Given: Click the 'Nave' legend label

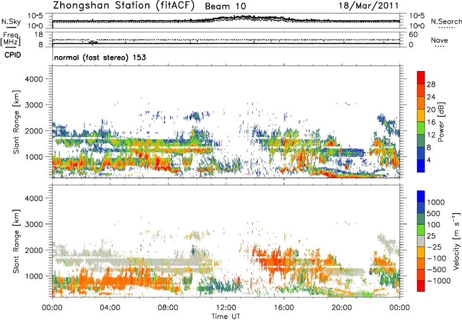Looking at the screenshot, I should pos(439,40).
